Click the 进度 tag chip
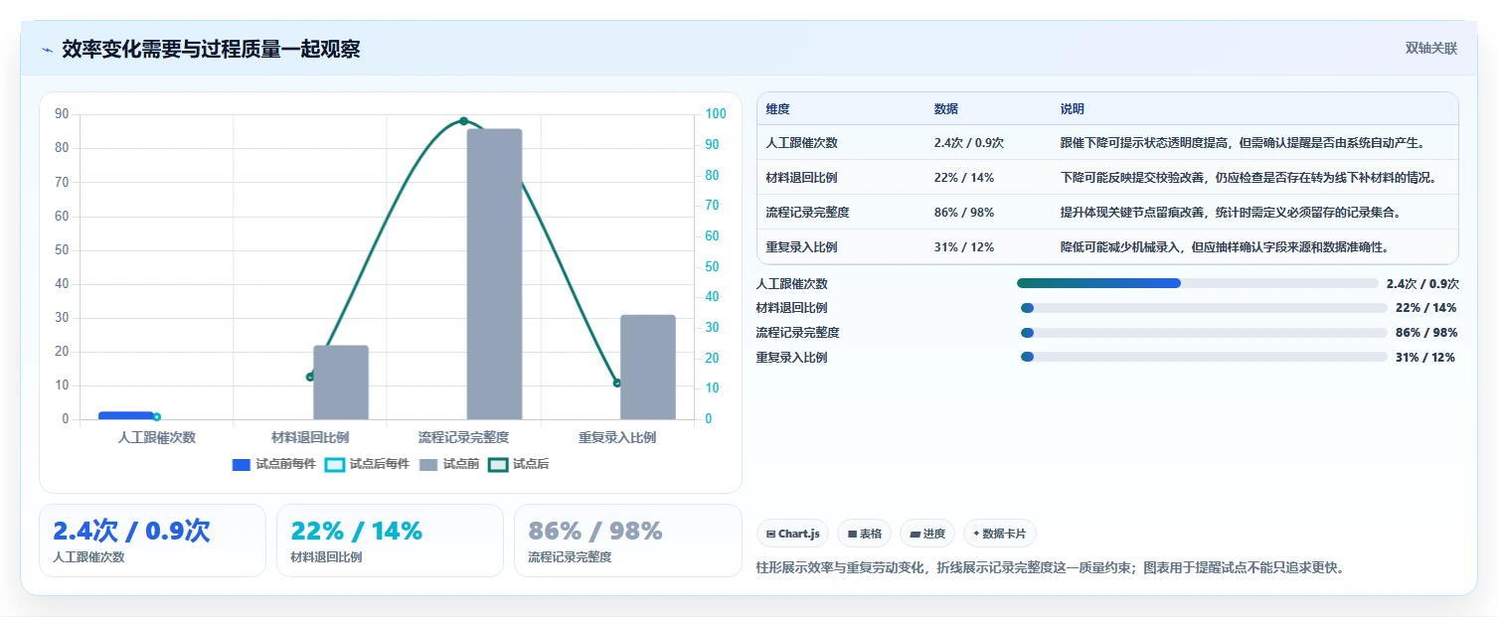The height and width of the screenshot is (617, 1498). click(x=927, y=534)
